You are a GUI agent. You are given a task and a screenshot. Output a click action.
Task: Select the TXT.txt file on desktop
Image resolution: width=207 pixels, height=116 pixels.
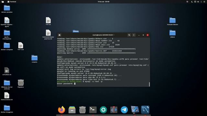tap(48, 21)
